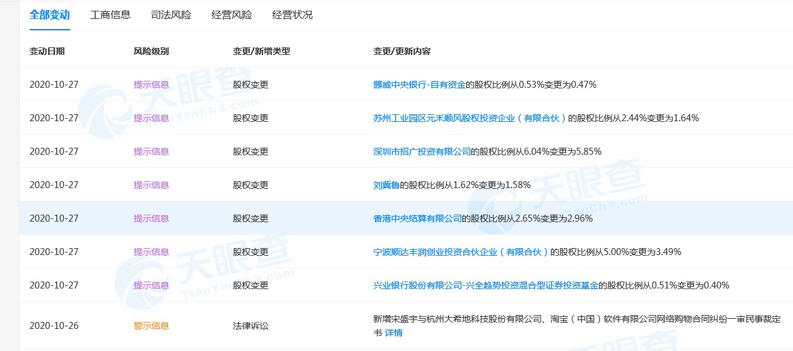Click 提示信息 in the 香港中央结算 row
This screenshot has height=351, width=793.
tap(151, 218)
